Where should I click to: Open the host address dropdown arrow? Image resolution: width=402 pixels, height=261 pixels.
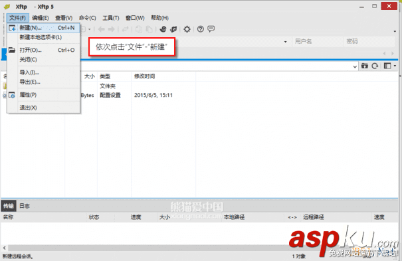tap(285, 41)
